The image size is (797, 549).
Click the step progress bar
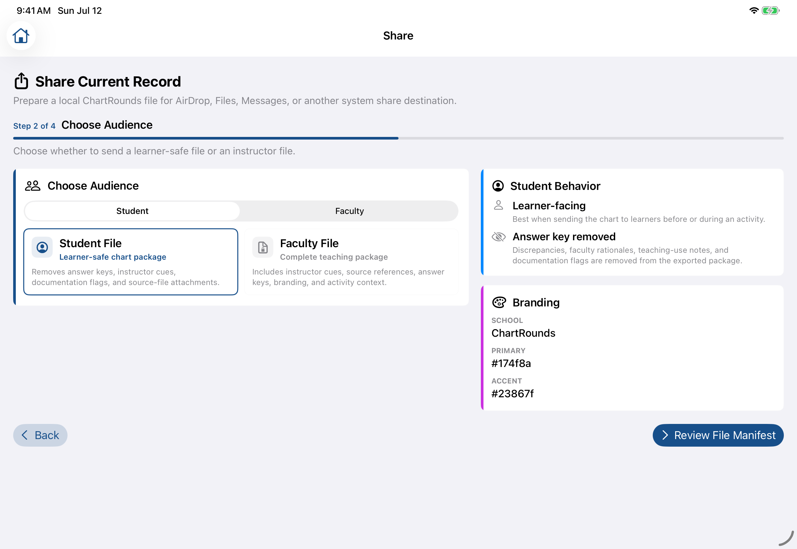point(398,138)
